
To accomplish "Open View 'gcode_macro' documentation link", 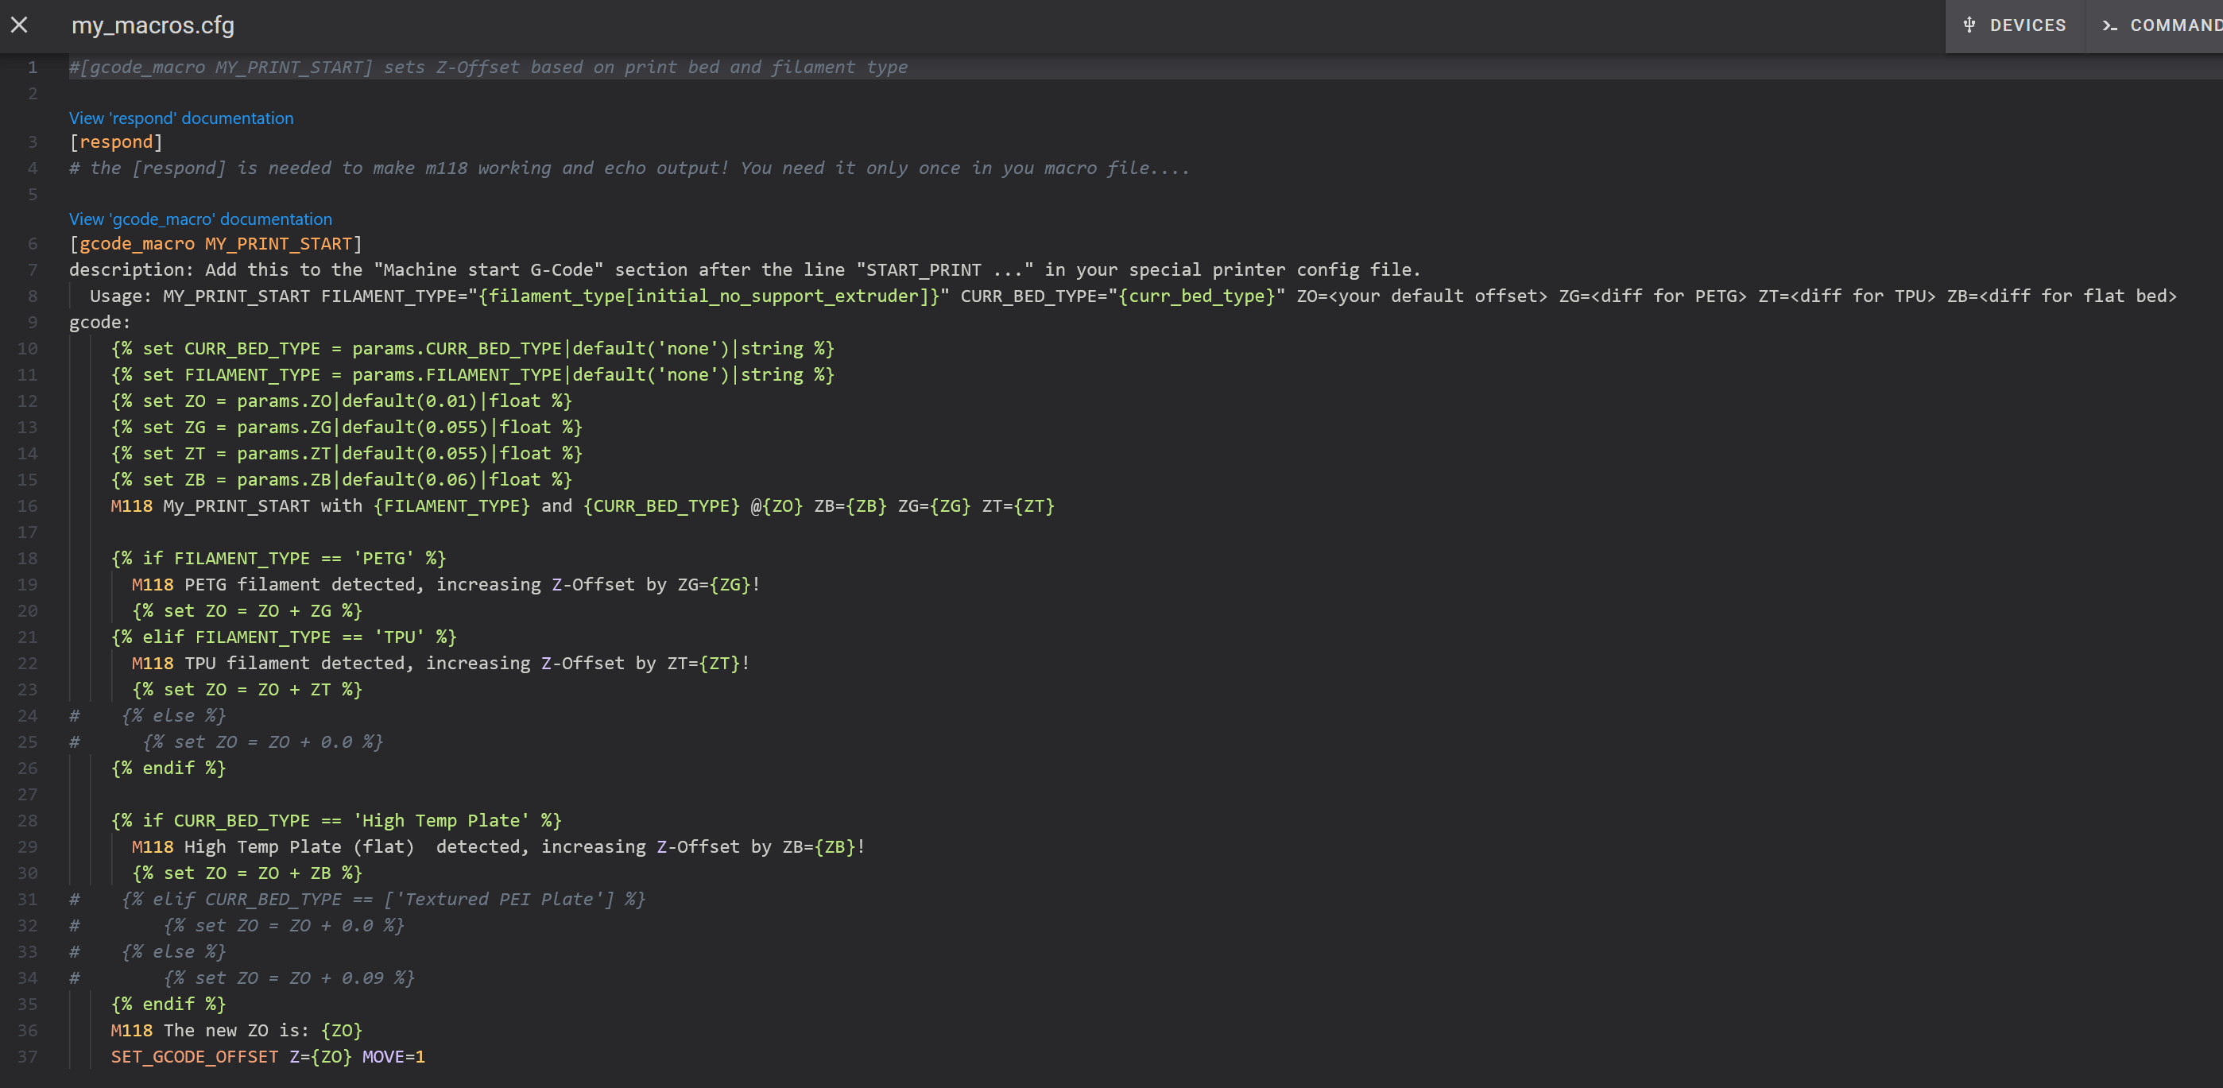I will [200, 219].
